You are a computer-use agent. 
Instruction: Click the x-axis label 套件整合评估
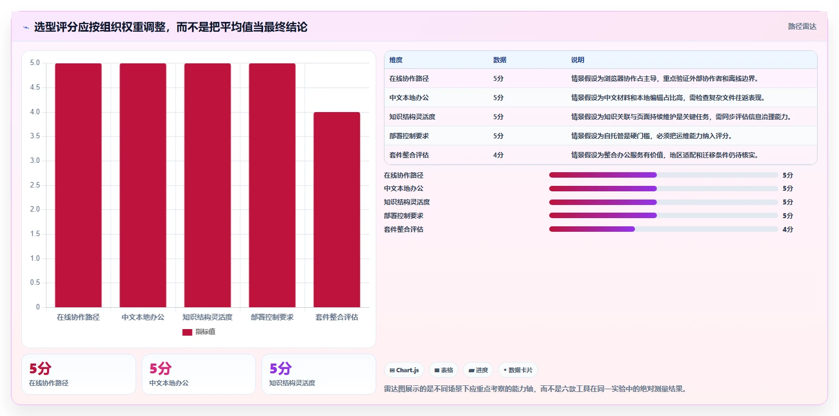tap(337, 317)
